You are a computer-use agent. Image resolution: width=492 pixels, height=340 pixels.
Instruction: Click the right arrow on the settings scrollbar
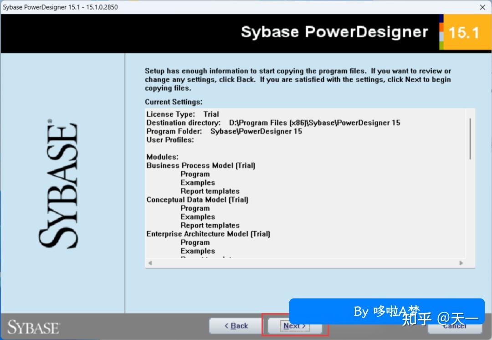[461, 263]
